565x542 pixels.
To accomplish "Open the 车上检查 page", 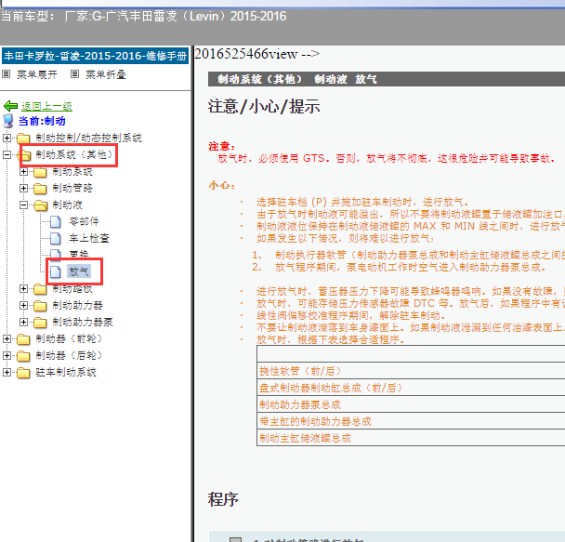I will pyautogui.click(x=89, y=238).
